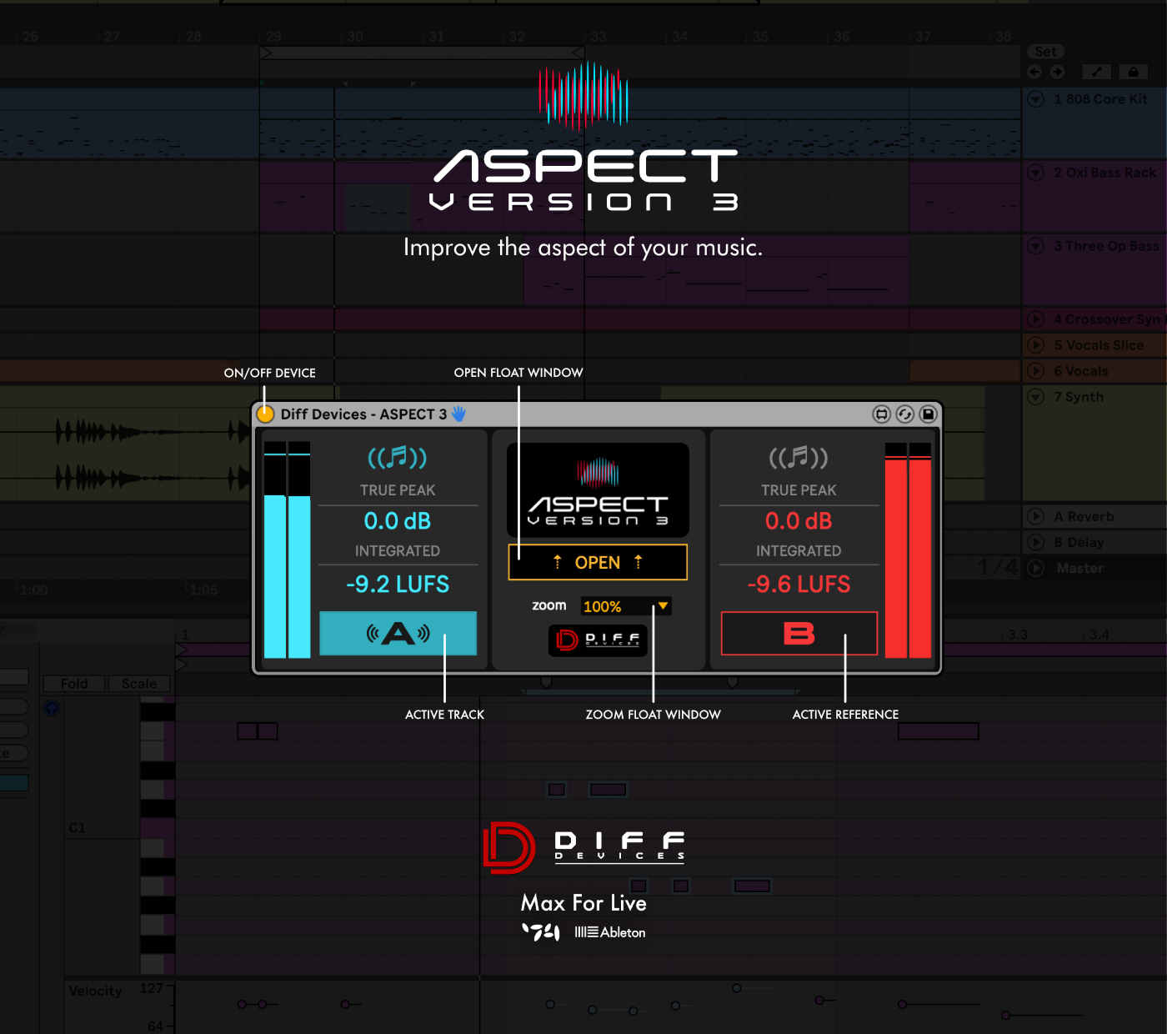This screenshot has width=1167, height=1034.
Task: Activate track A button
Action: coord(398,634)
